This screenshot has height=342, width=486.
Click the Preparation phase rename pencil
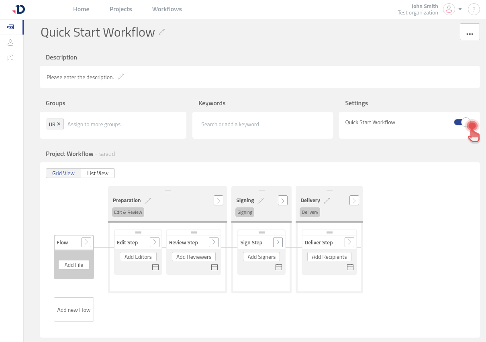[148, 201]
